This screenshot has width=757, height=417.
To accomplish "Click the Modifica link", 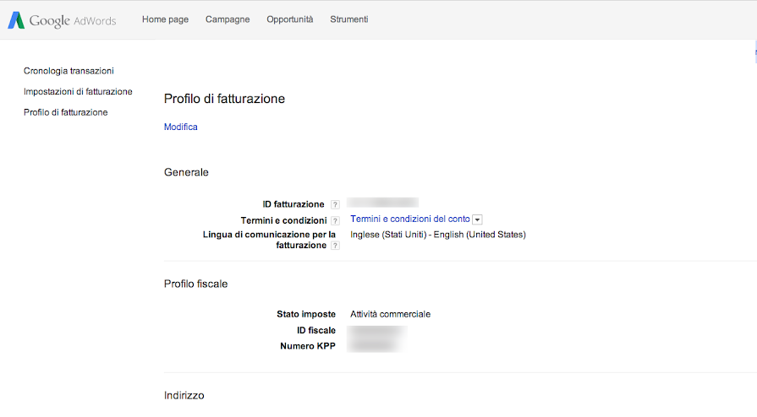I will pos(180,127).
